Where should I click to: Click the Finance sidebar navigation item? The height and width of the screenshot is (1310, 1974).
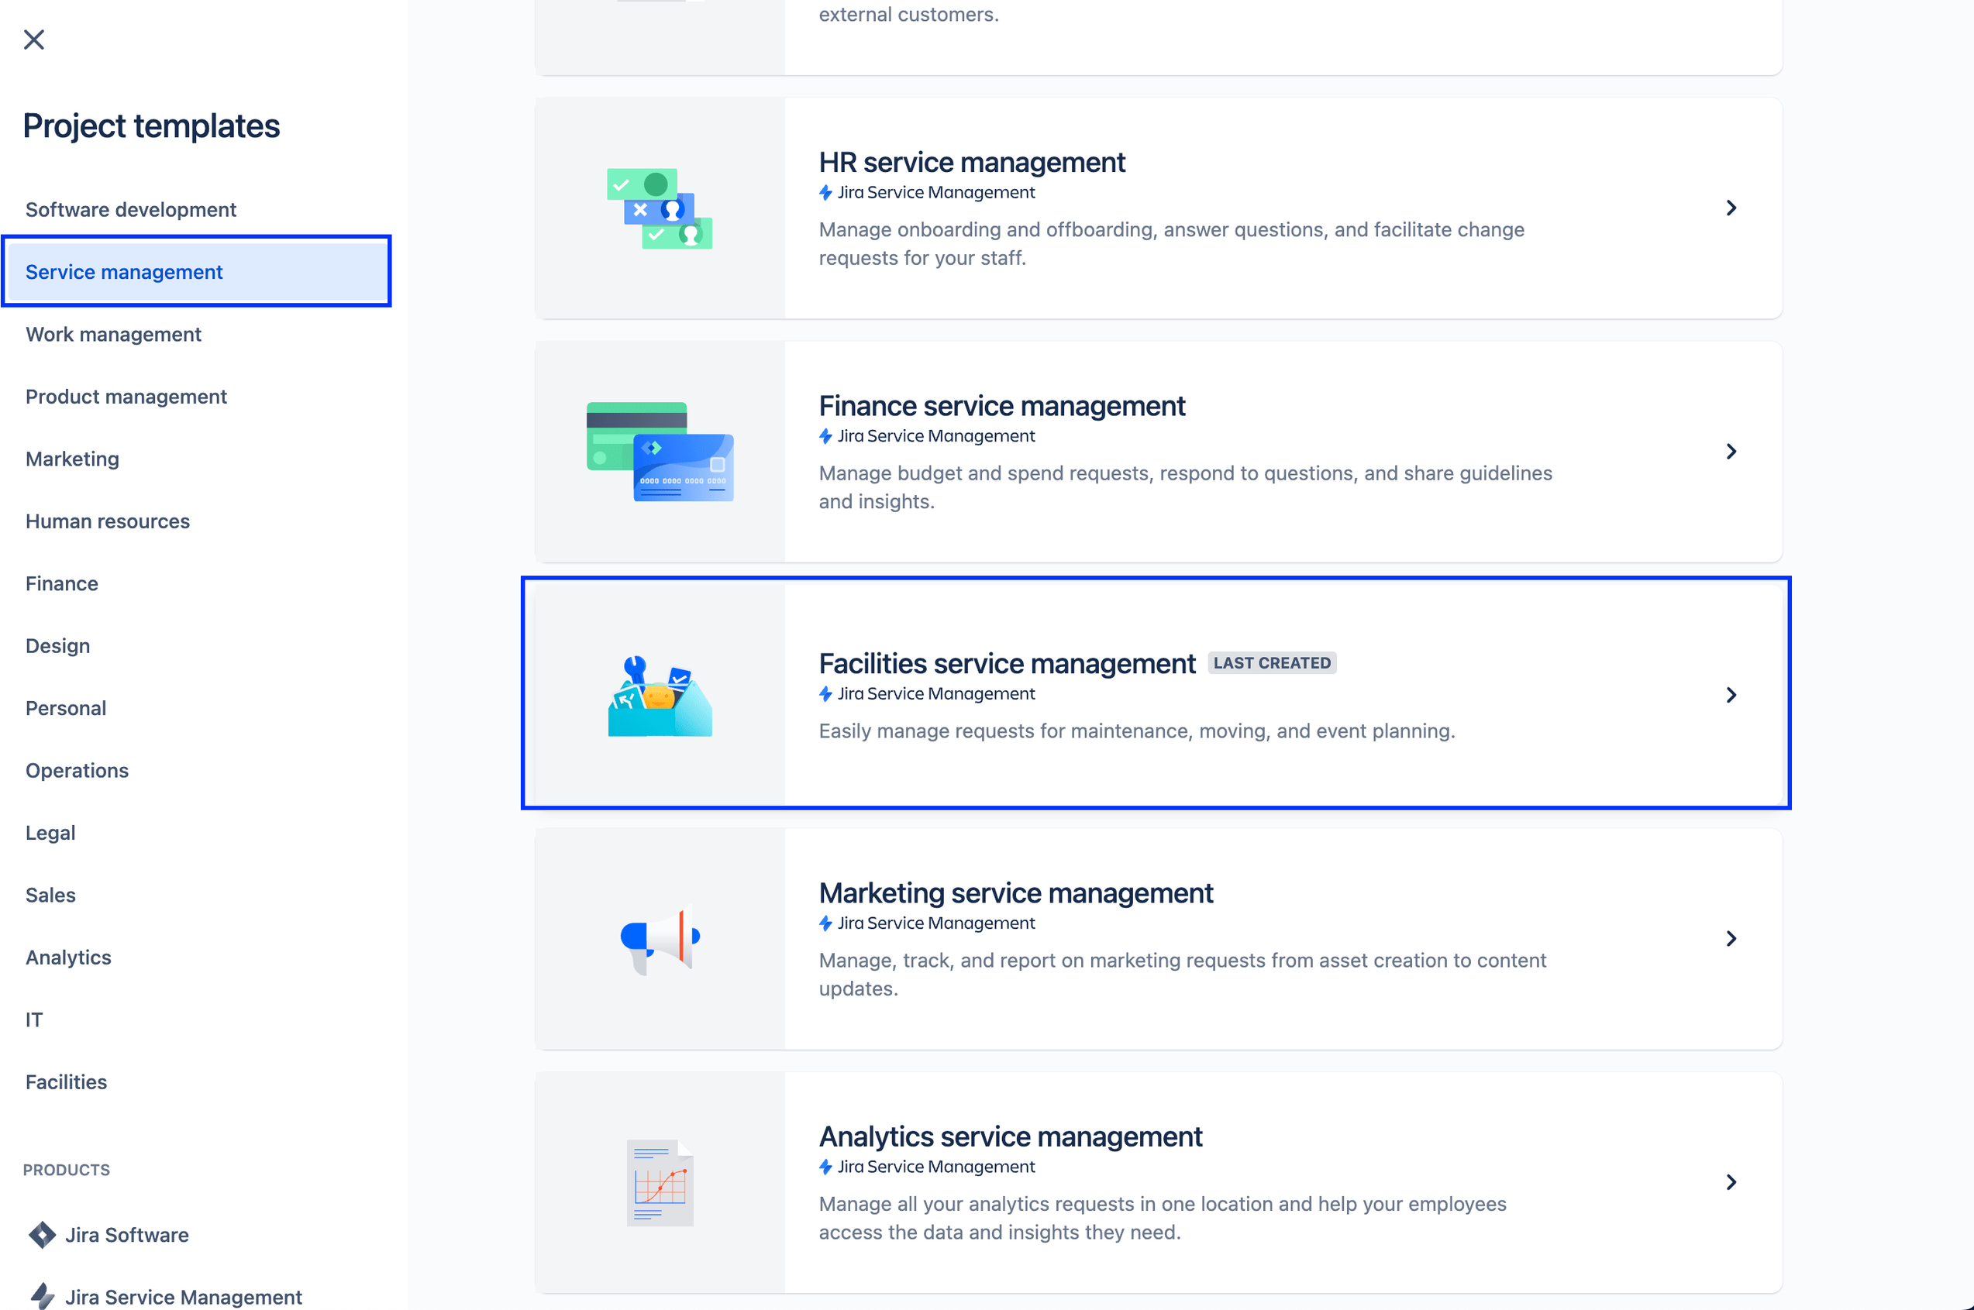coord(61,582)
